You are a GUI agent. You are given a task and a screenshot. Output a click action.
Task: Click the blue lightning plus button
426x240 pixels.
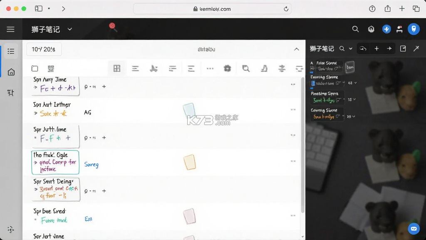(386, 29)
